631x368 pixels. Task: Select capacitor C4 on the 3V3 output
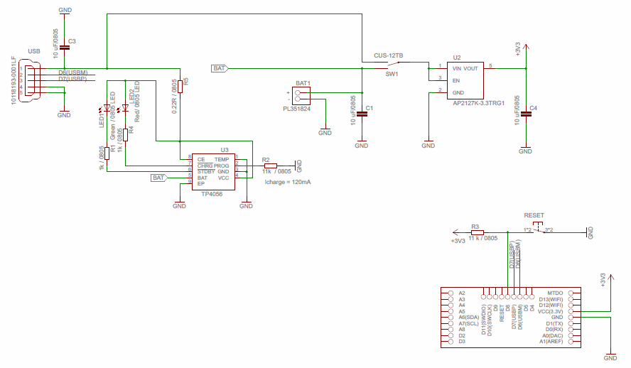(526, 112)
